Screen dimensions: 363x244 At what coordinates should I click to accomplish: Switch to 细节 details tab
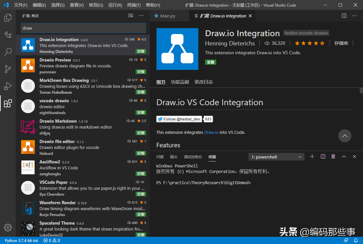pos(161,82)
